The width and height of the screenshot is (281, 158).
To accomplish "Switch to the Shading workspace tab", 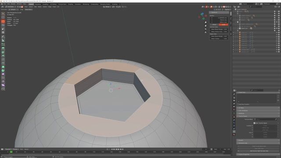I will click(x=70, y=4).
